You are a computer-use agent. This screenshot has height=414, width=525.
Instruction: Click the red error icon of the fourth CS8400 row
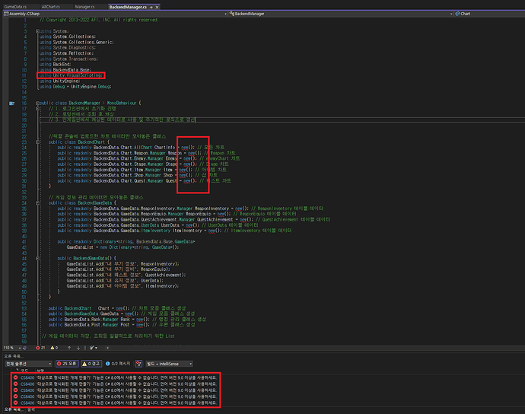pyautogui.click(x=15, y=396)
